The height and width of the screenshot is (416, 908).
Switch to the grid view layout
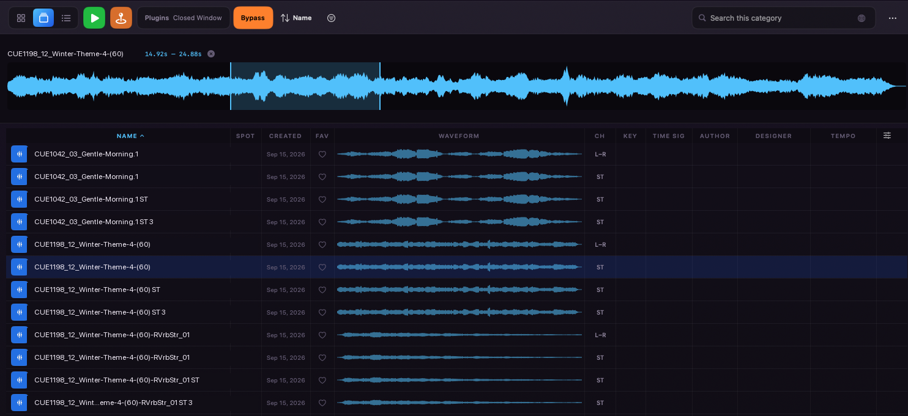point(21,18)
